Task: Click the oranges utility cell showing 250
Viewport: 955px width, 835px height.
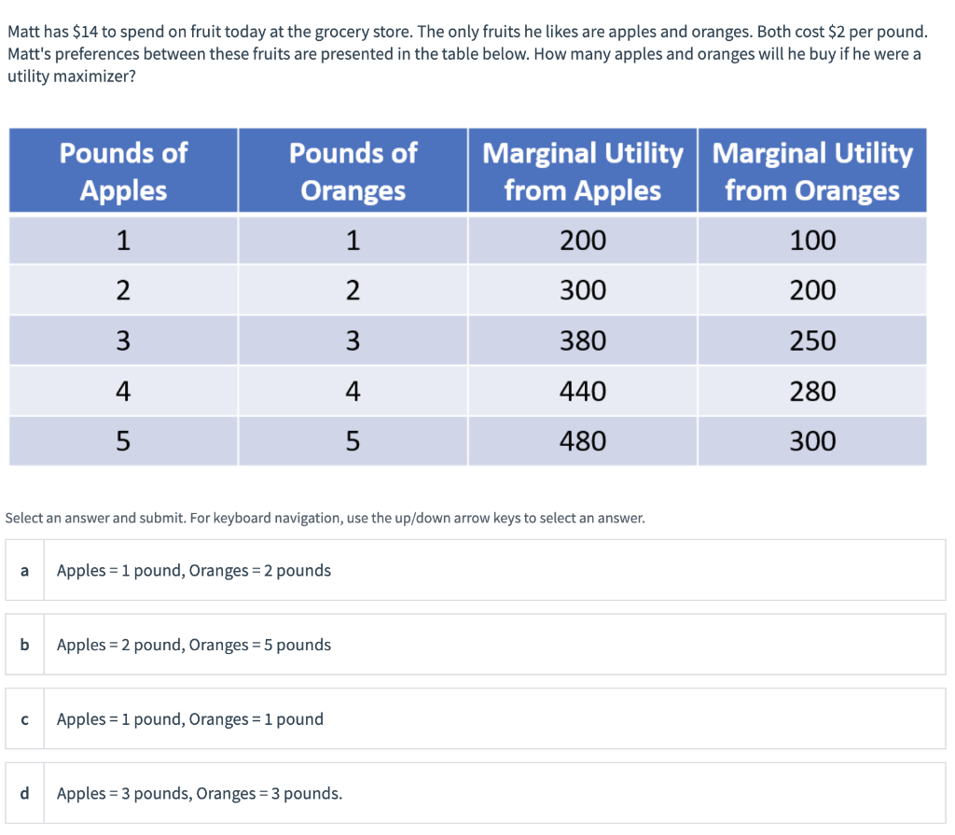Action: tap(812, 341)
